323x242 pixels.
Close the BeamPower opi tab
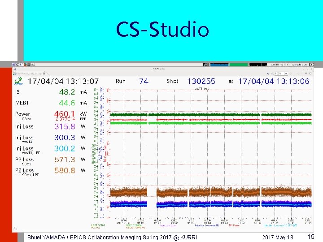coord(44,73)
